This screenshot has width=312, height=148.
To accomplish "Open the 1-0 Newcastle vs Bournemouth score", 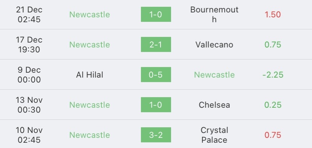I will pos(156,14).
